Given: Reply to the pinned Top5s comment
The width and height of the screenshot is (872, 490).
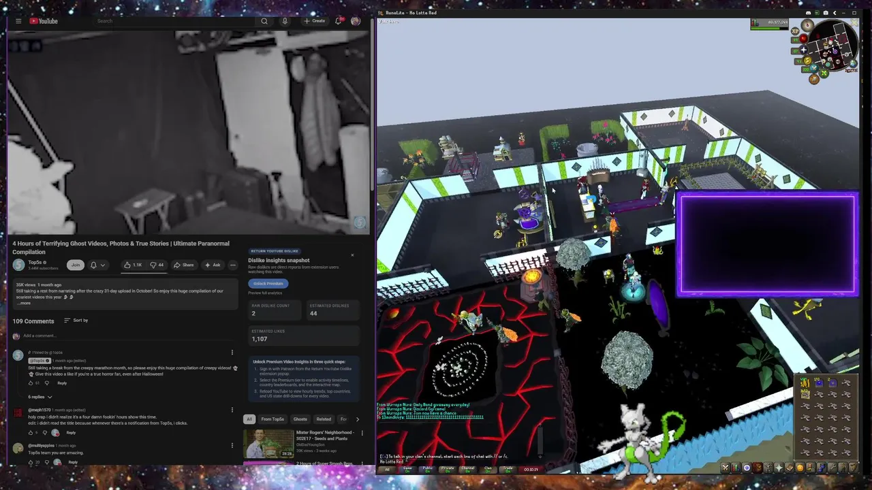Looking at the screenshot, I should [62, 383].
